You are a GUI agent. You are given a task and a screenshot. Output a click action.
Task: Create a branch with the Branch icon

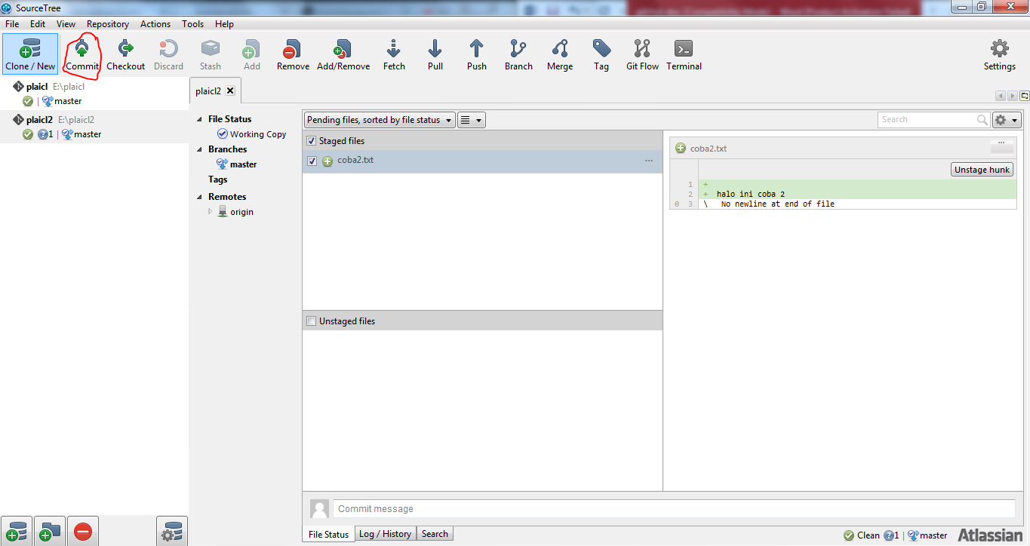(x=518, y=54)
